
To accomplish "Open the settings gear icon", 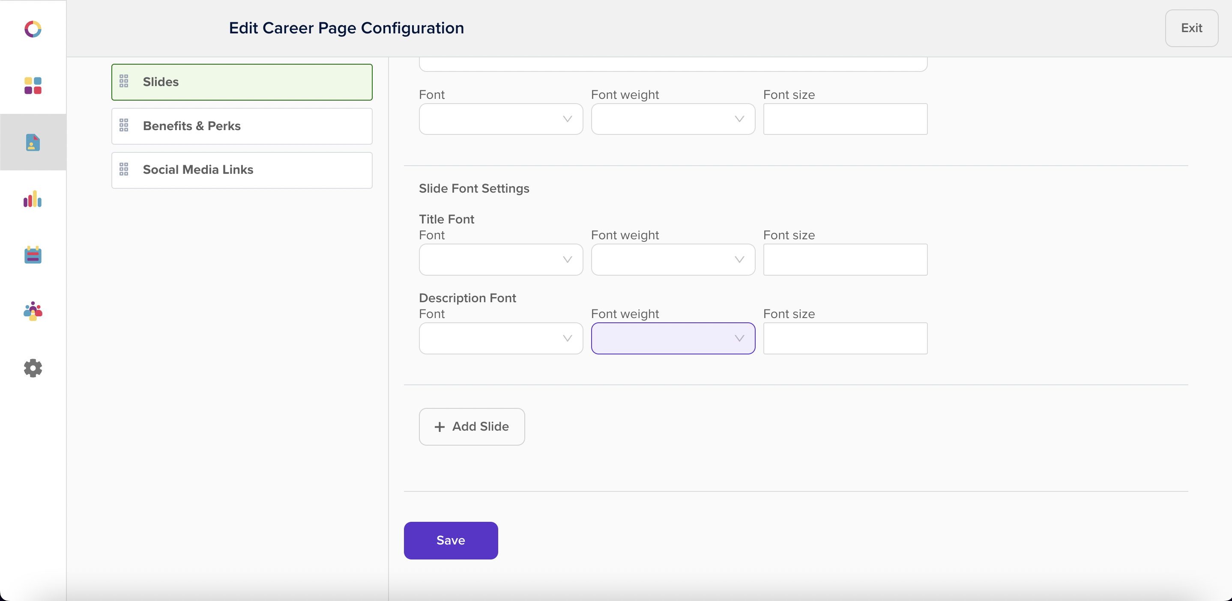I will pos(33,368).
